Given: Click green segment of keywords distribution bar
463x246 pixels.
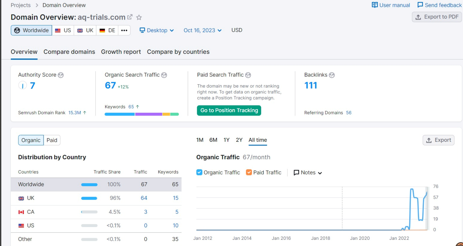Looking at the screenshot, I should tap(175, 114).
